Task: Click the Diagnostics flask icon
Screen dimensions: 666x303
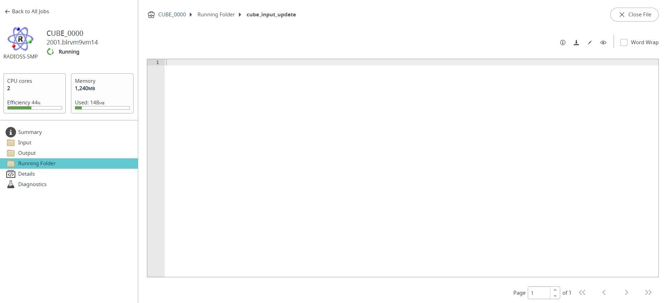Action: pyautogui.click(x=11, y=184)
